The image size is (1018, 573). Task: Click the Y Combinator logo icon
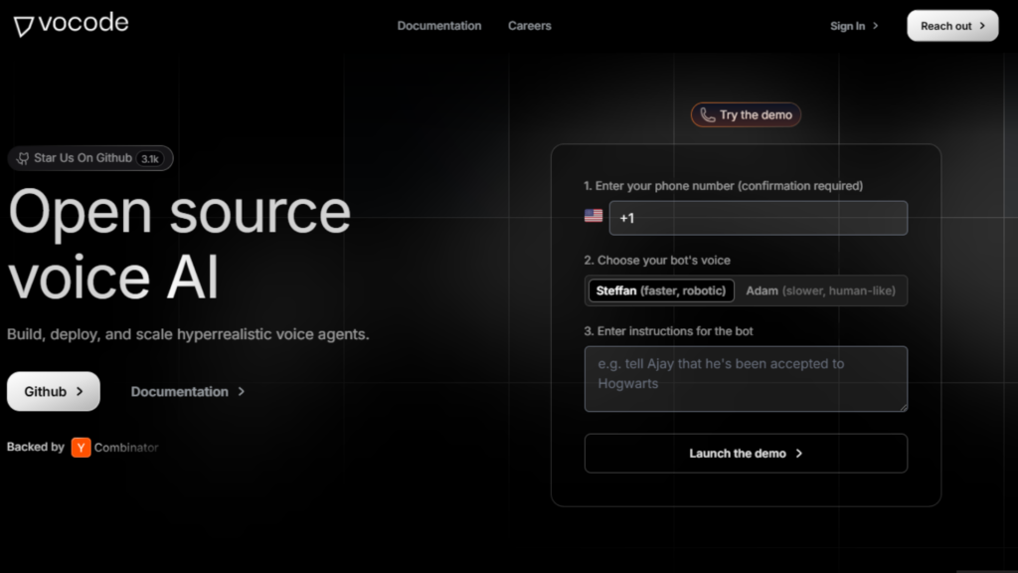click(x=82, y=447)
